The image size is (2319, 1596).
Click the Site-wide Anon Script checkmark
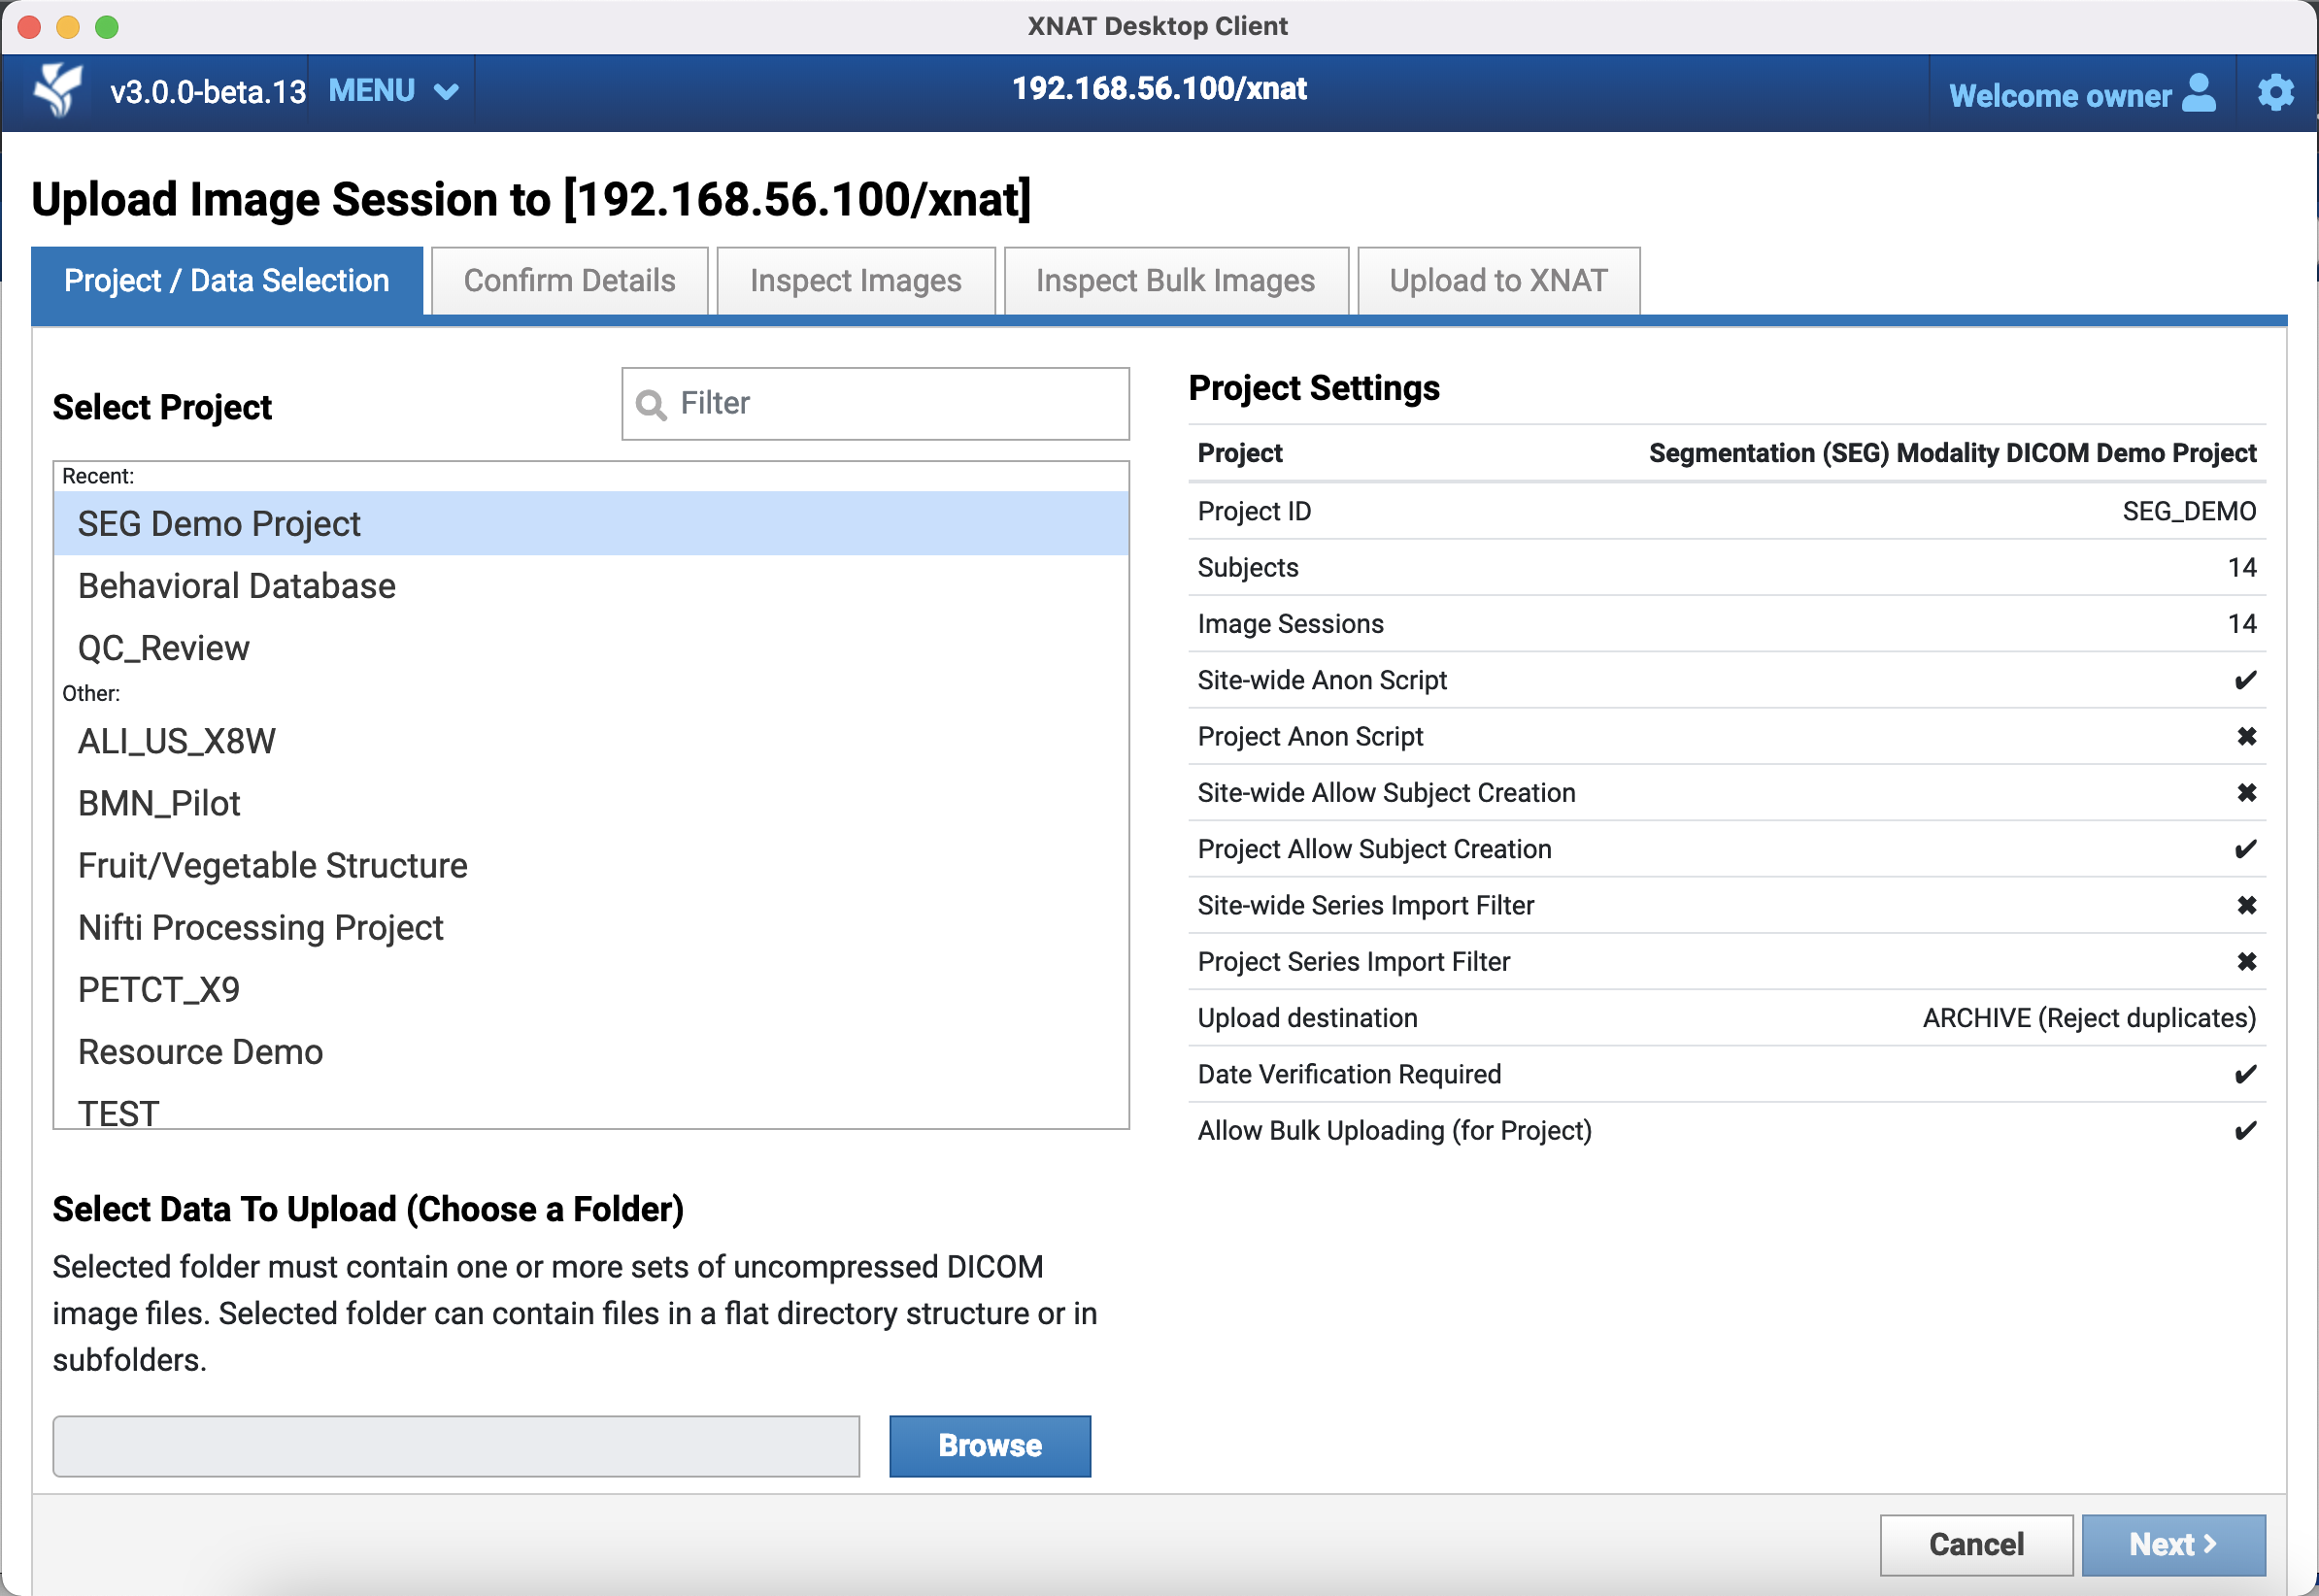click(x=2245, y=680)
